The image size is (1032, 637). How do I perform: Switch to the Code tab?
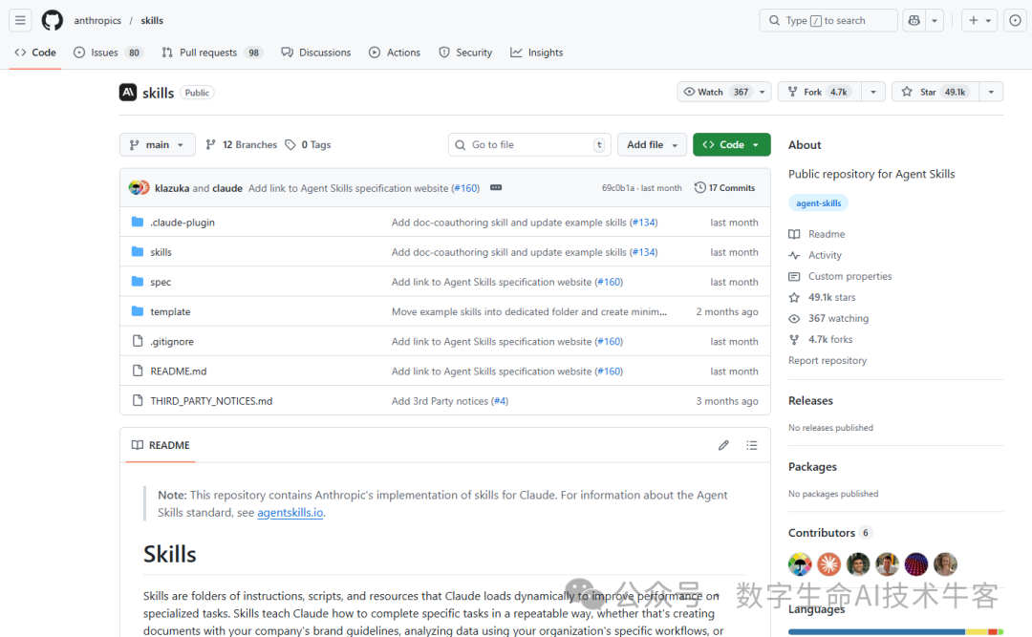point(35,53)
